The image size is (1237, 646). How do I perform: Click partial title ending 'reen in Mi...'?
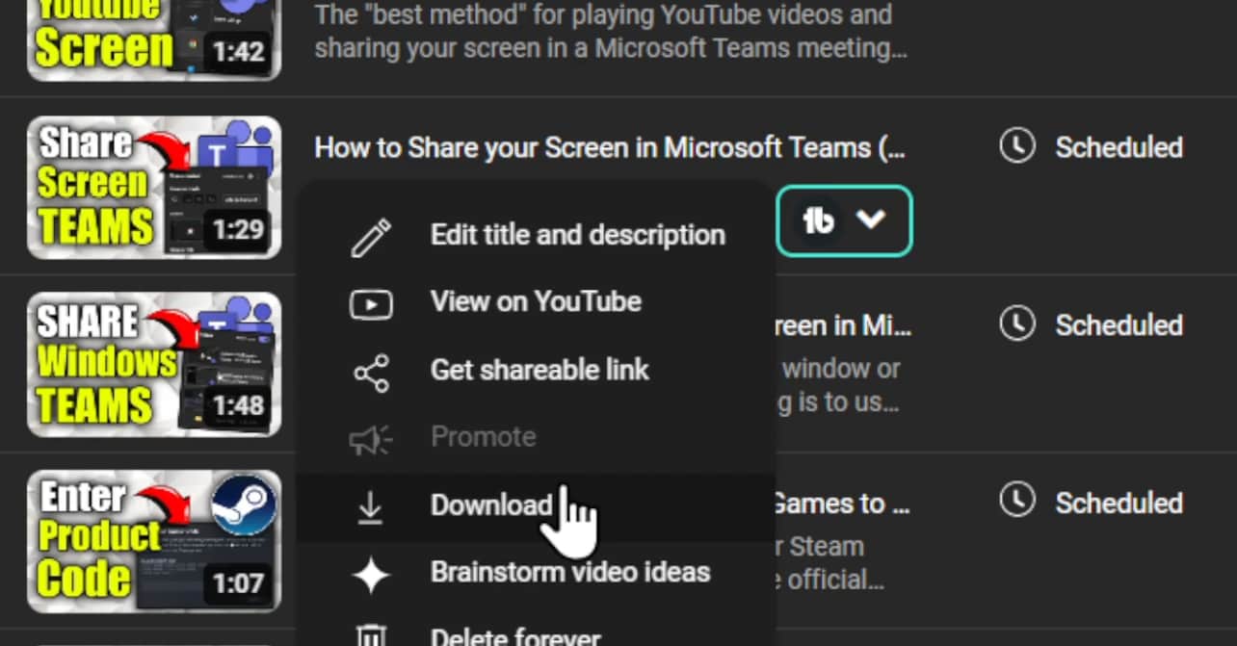tap(841, 326)
